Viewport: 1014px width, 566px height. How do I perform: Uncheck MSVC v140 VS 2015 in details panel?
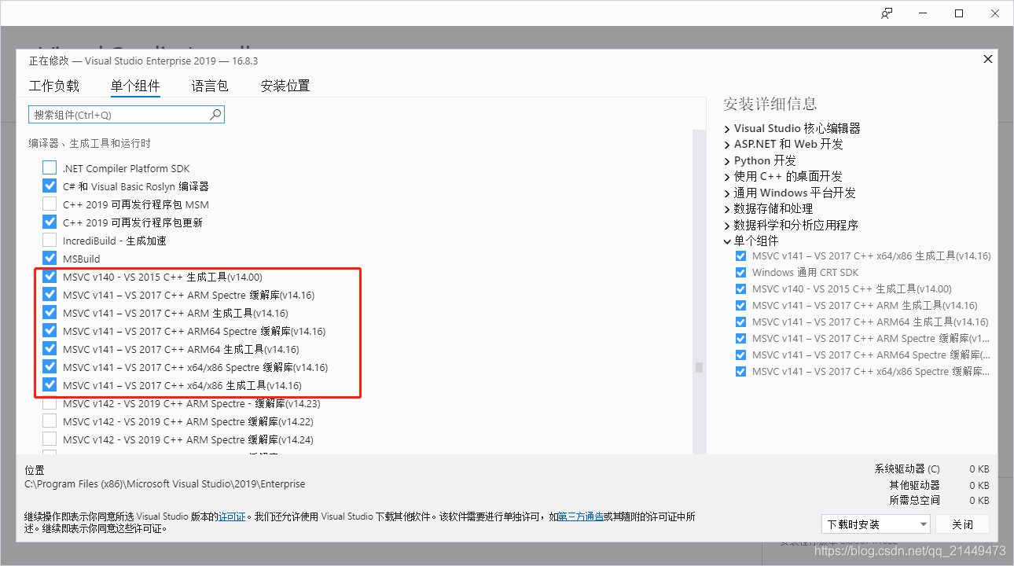[x=740, y=289]
